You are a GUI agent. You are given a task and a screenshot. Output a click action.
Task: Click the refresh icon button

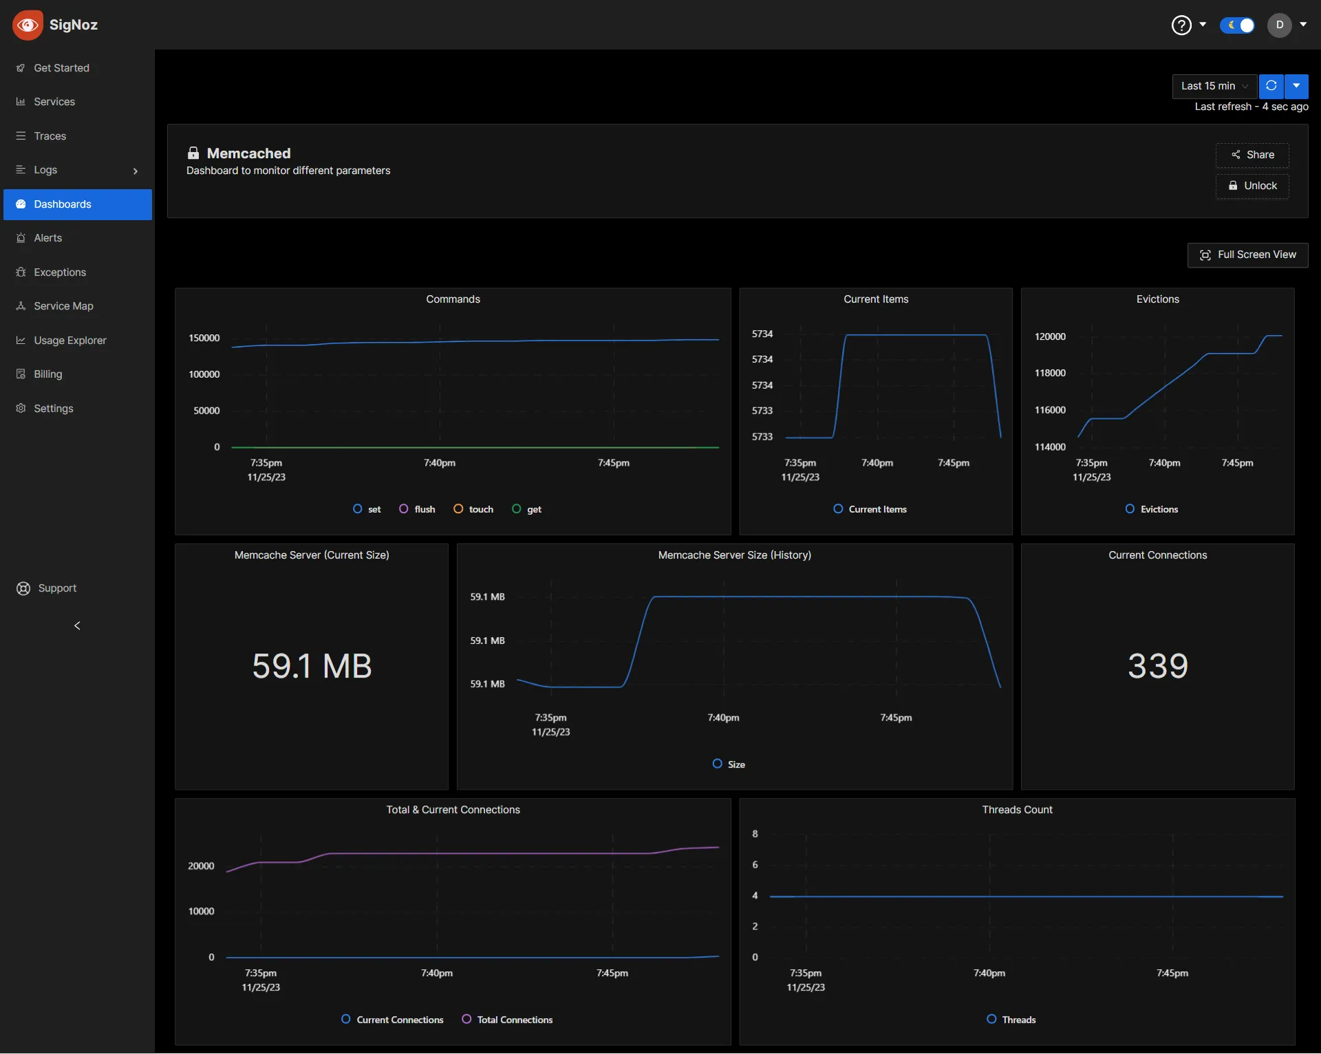(x=1271, y=86)
